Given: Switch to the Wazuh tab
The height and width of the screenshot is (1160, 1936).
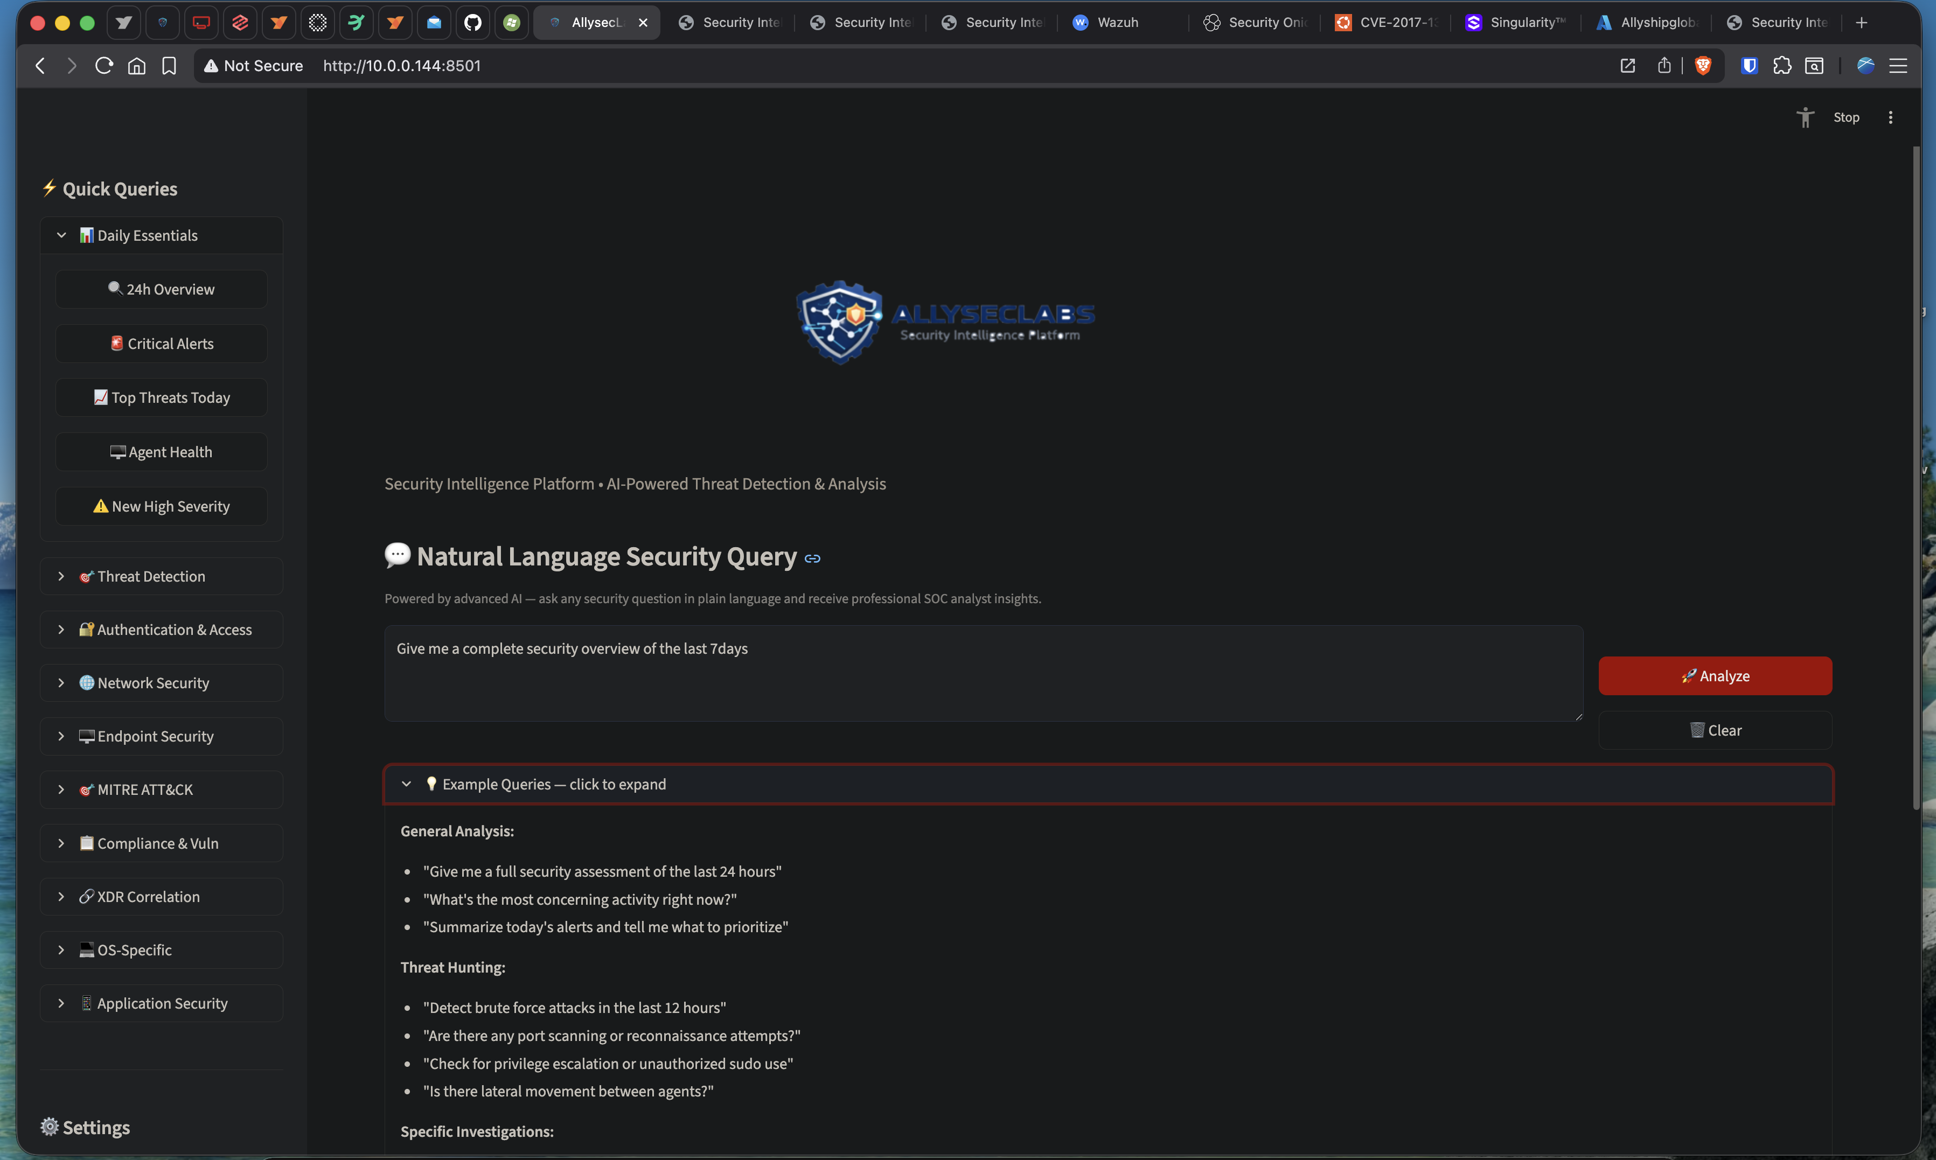Looking at the screenshot, I should pyautogui.click(x=1123, y=23).
